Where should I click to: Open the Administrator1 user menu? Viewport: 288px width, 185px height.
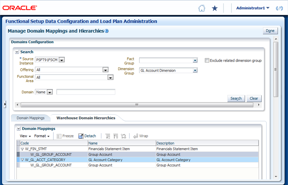(253, 8)
